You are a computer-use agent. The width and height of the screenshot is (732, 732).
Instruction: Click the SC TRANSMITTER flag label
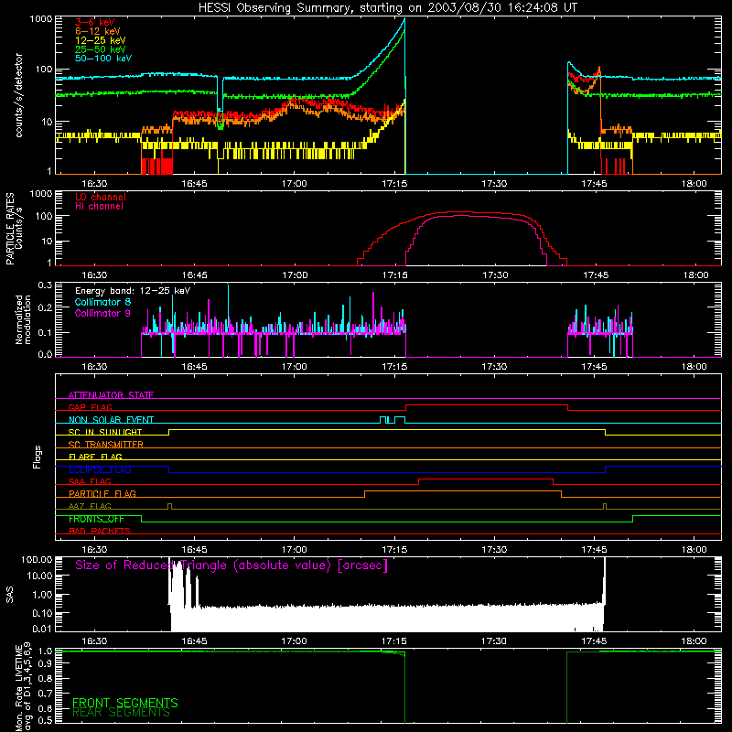[106, 445]
